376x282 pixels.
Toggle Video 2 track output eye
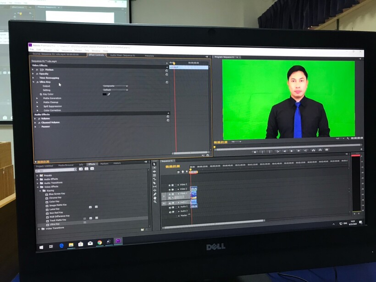click(169, 189)
